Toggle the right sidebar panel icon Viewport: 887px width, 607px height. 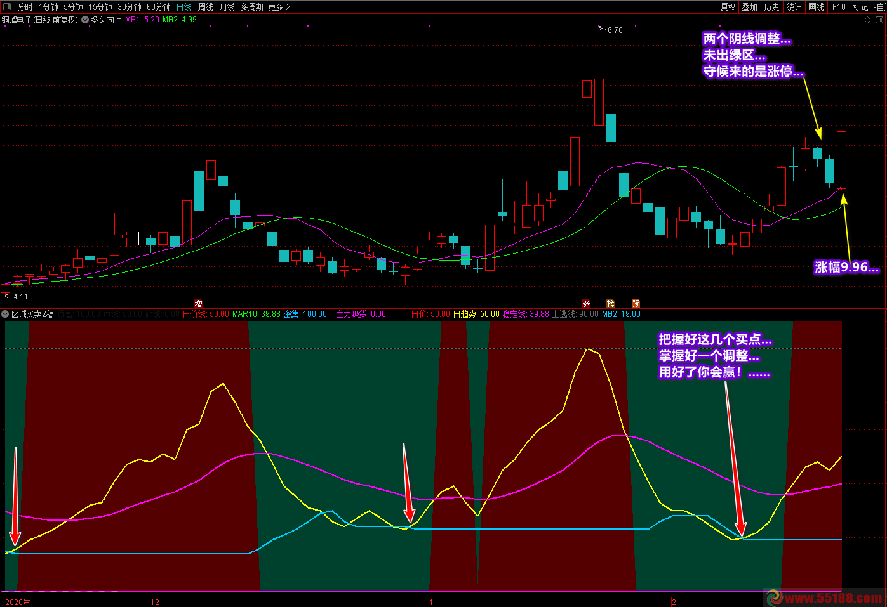(x=879, y=20)
